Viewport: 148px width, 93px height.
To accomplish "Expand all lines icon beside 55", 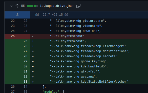I will 17,6.
